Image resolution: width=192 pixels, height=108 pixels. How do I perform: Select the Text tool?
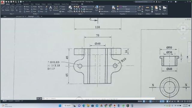click(50, 8)
